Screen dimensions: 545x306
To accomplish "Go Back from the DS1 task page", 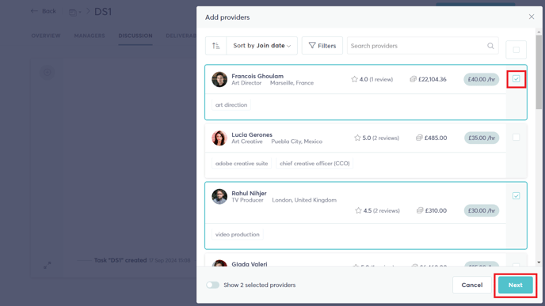I will click(44, 11).
